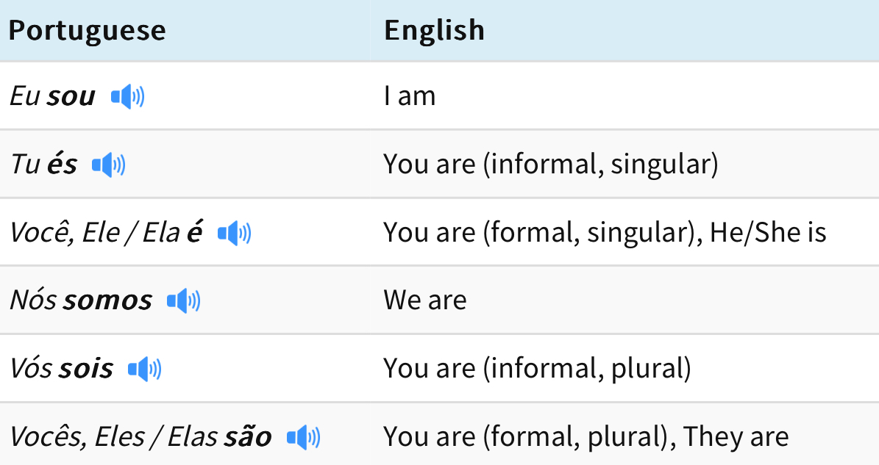Click 'You are (formal, plural), They are'
The image size is (879, 465).
[586, 438]
